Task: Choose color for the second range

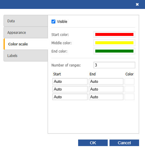Action: pos(129,89)
